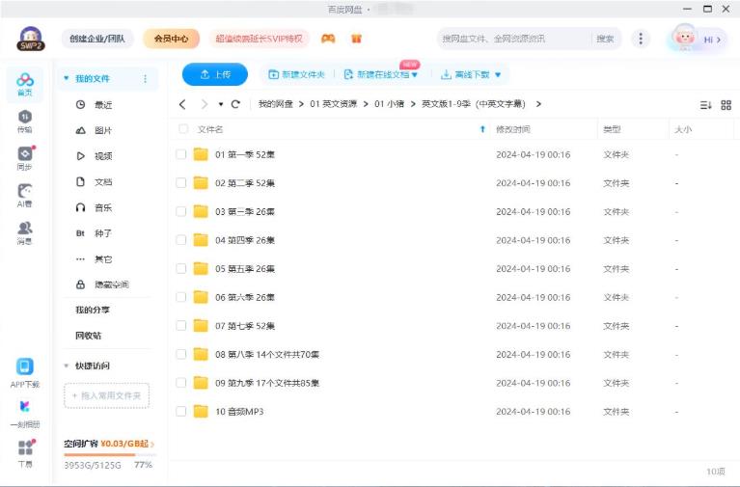The image size is (740, 487).
Task: Click the APP下载 icon
Action: click(24, 373)
